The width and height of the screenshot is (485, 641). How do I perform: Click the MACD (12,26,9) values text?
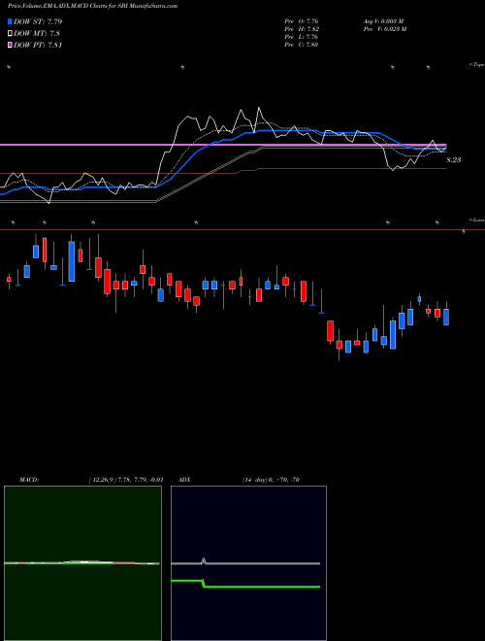(x=126, y=480)
